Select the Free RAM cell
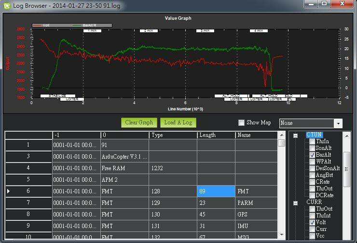 point(125,168)
